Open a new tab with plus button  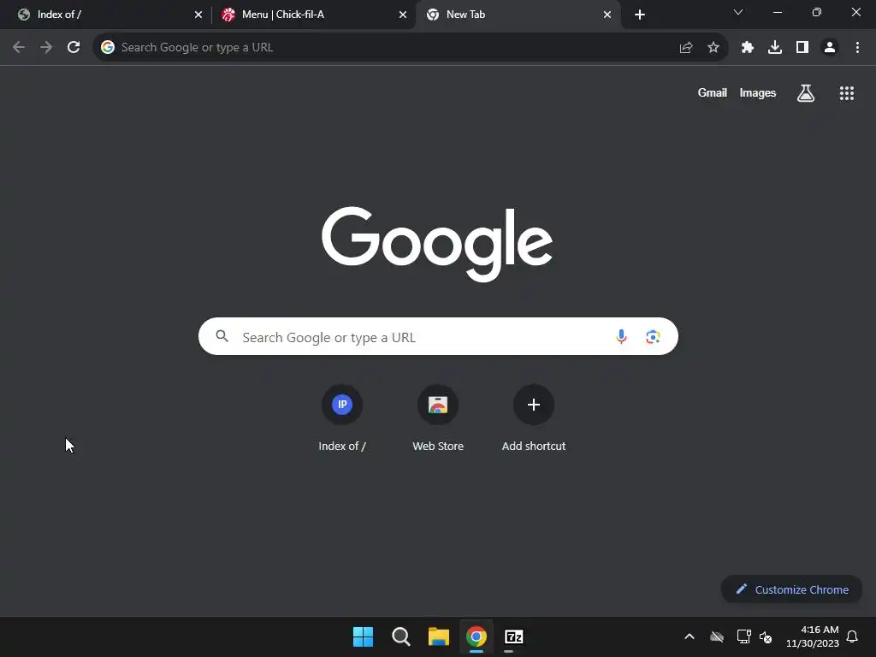(640, 15)
